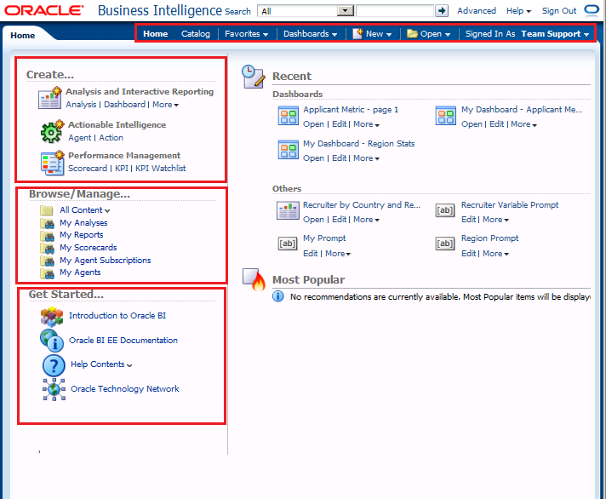Expand More under Analysis and Interactive Reporting
The width and height of the screenshot is (606, 499).
pos(165,105)
